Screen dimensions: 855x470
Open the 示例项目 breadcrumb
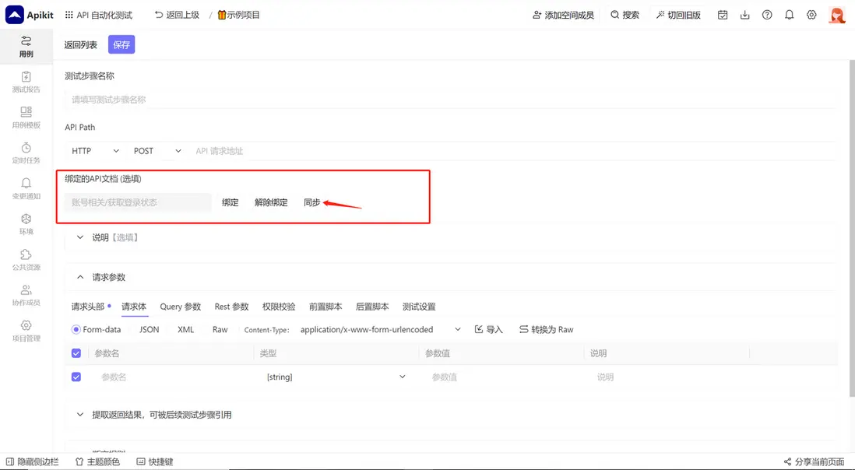tap(239, 16)
